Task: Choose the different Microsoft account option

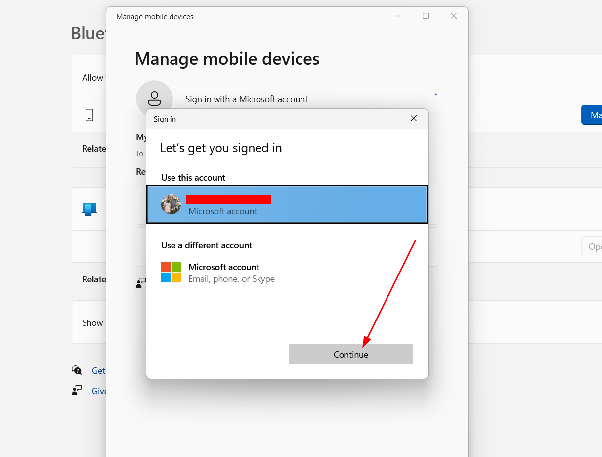Action: point(287,273)
